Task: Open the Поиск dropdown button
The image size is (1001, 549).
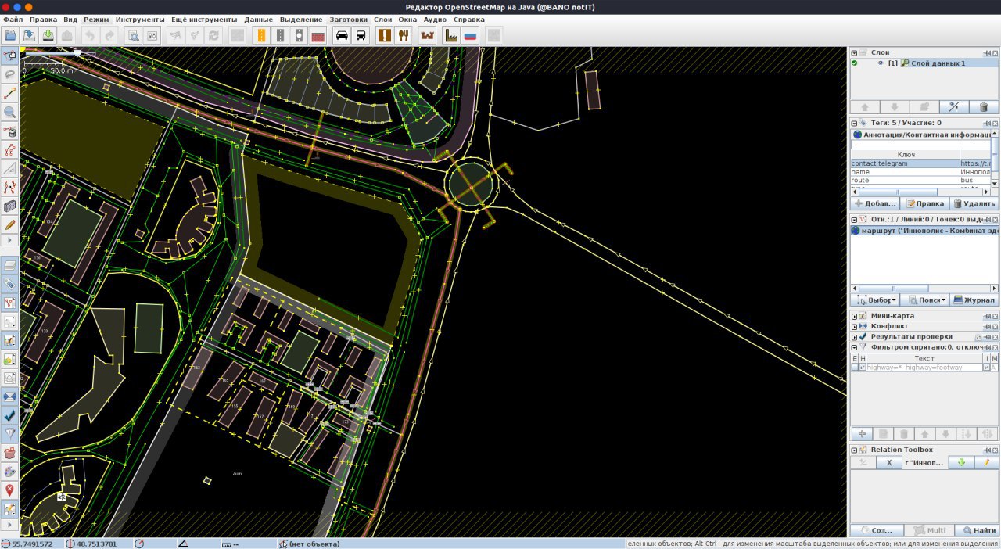Action: tap(924, 300)
